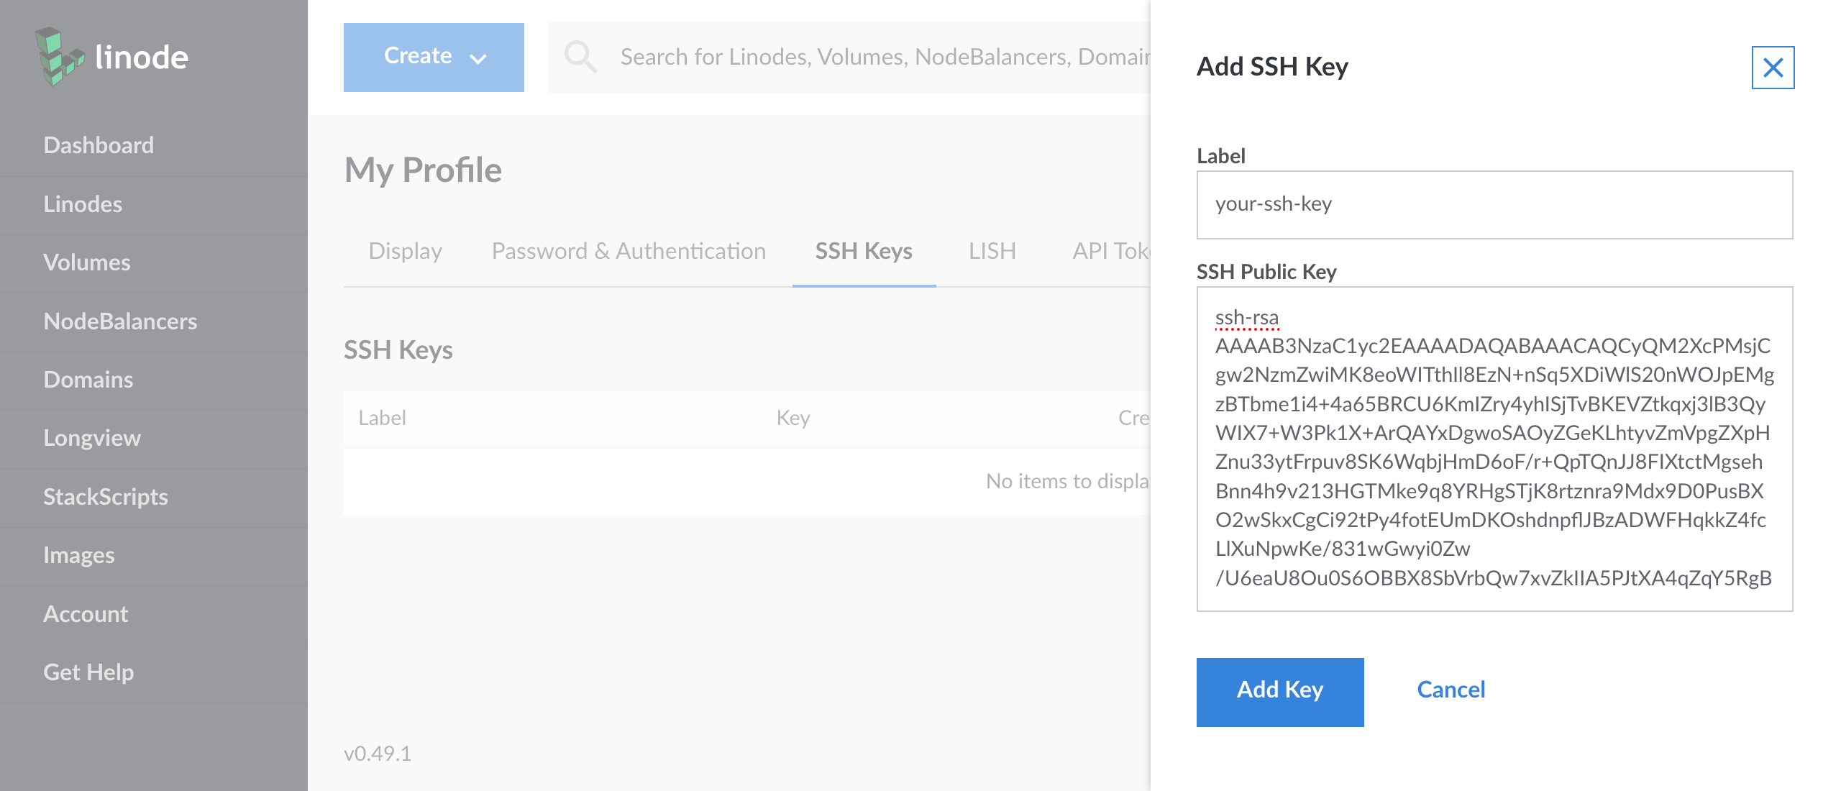Viewport: 1841px width, 791px height.
Task: Click the search magnifier icon
Action: [580, 57]
